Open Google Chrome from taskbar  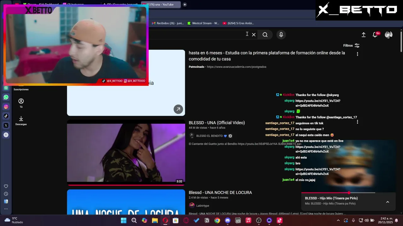click(217, 220)
